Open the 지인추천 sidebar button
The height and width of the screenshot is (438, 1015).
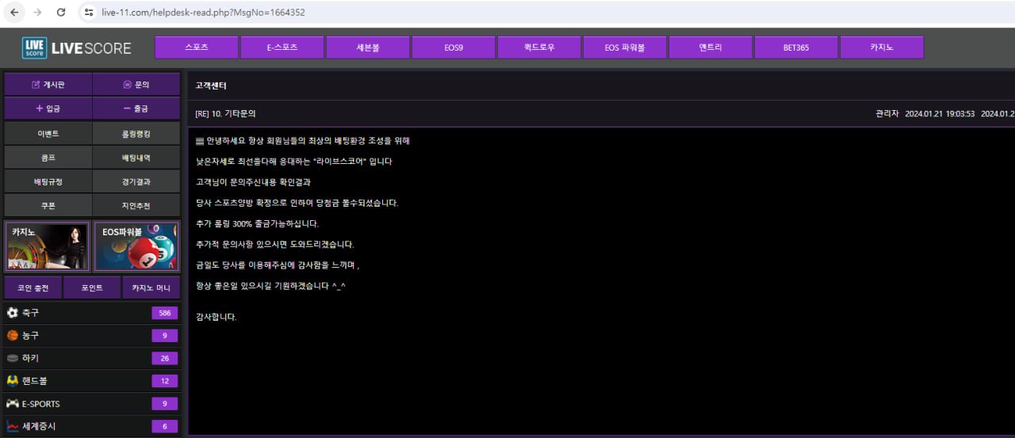tap(136, 205)
